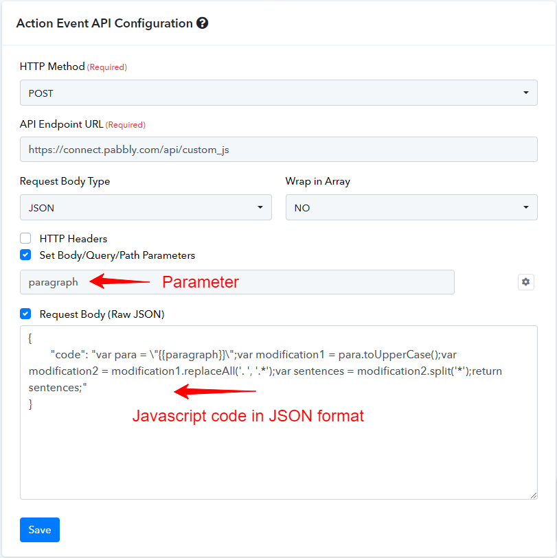Click inside the API Endpoint URL field
Image resolution: width=557 pixels, height=558 pixels.
tap(279, 150)
